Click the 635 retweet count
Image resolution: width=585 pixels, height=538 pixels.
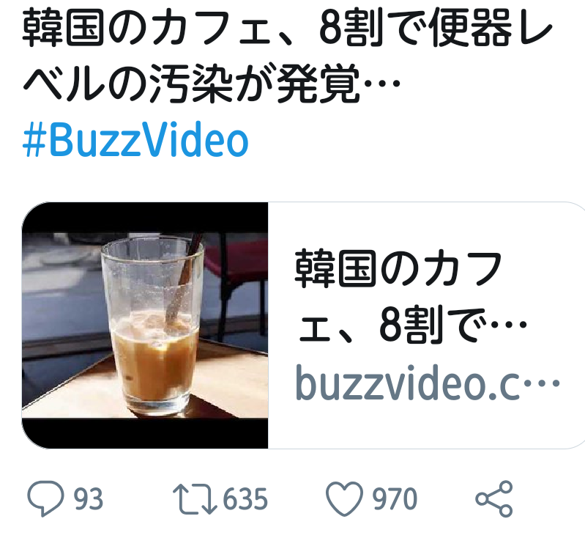tap(245, 498)
